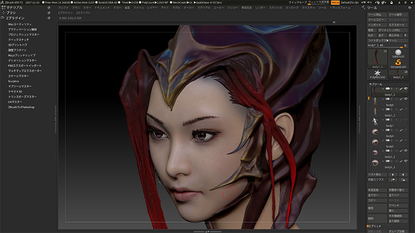The width and height of the screenshot is (415, 233).
Task: Click refresh icon beside マテリアル palette
Action: tap(49, 8)
